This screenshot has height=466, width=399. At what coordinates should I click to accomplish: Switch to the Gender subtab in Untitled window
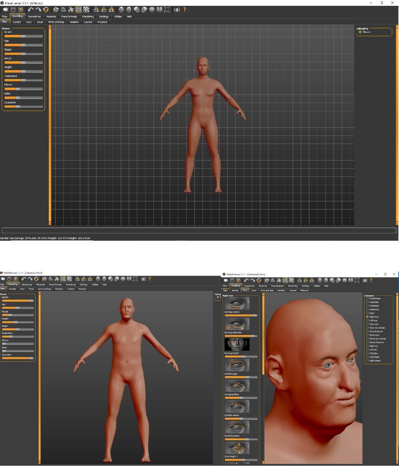pyautogui.click(x=17, y=22)
